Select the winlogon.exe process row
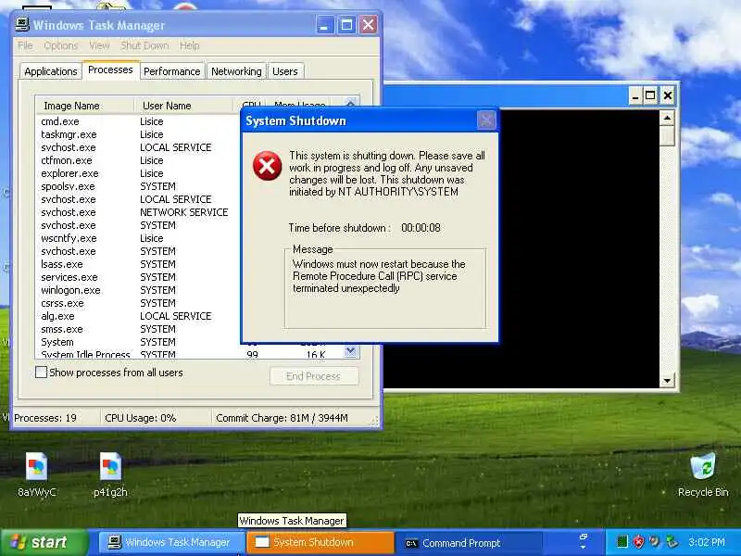 pos(138,290)
